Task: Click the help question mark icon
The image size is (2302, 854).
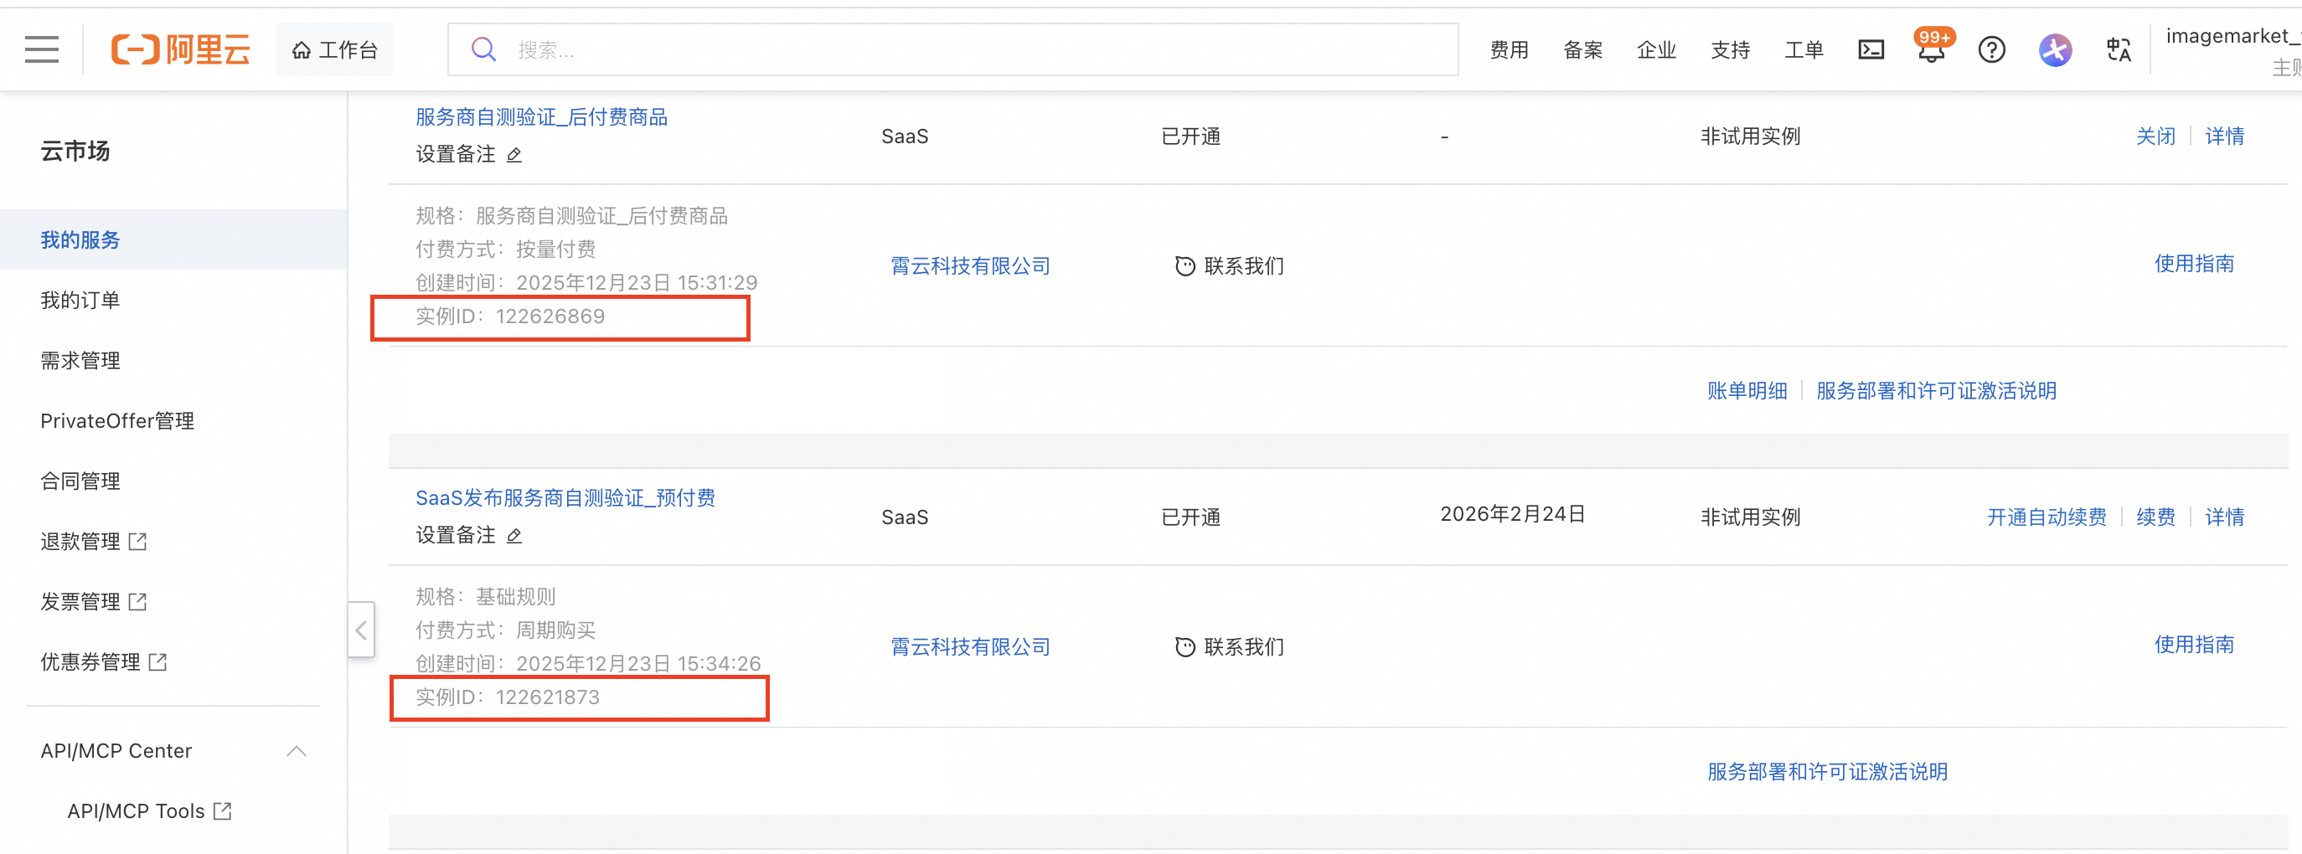Action: pyautogui.click(x=1991, y=50)
